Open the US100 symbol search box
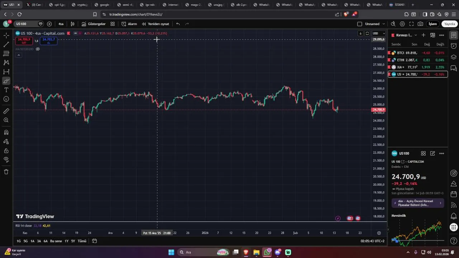Image resolution: width=459 pixels, height=258 pixels. point(29,24)
